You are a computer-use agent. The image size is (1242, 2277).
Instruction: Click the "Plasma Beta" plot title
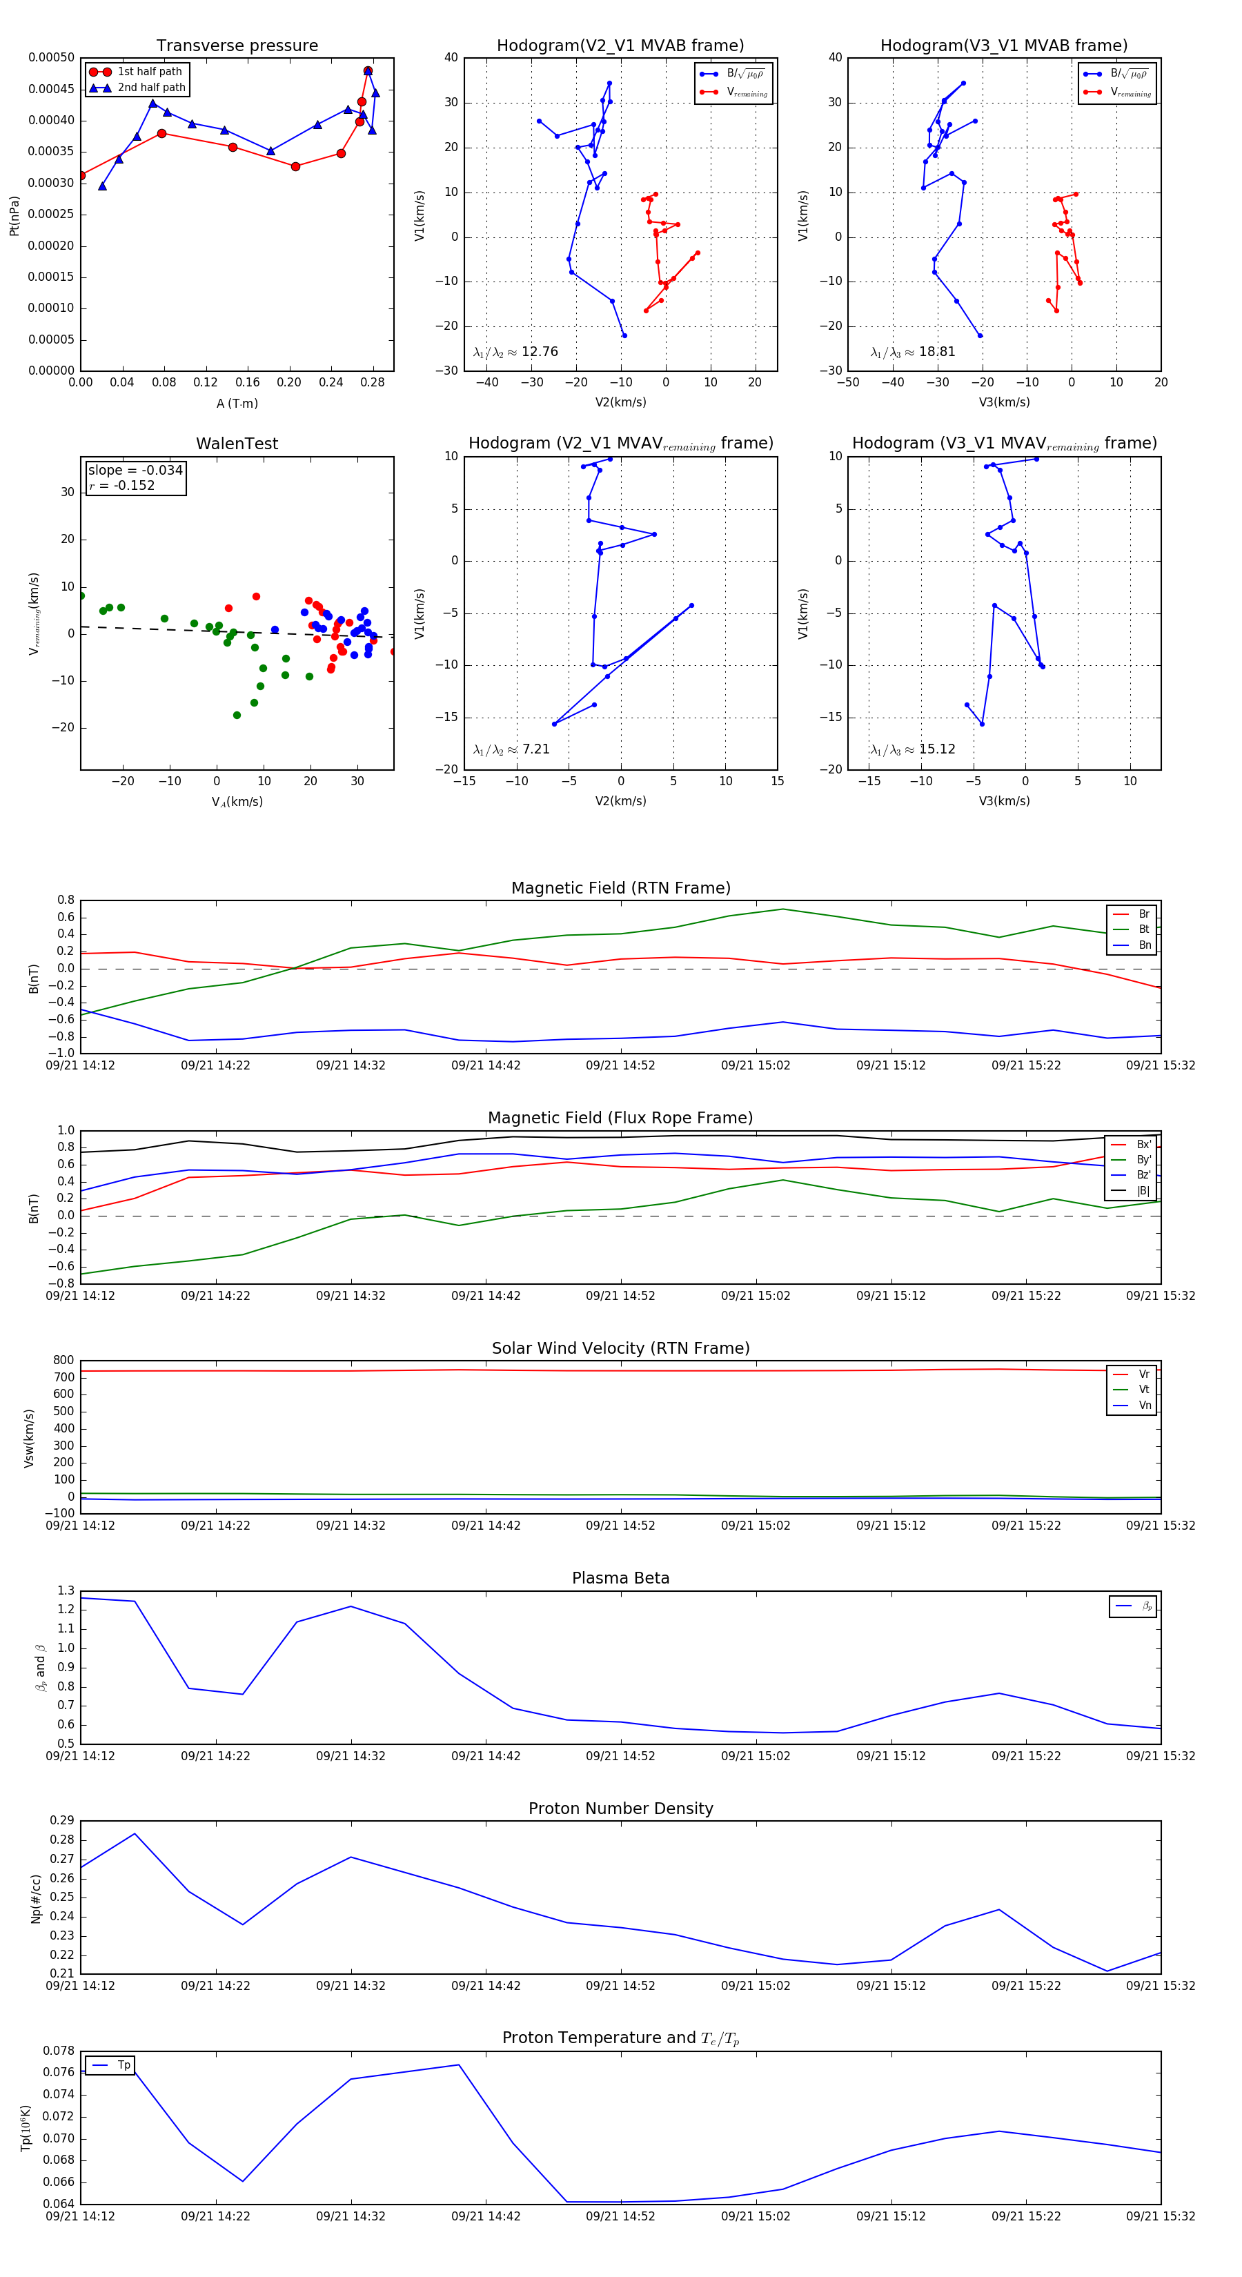coord(620,1578)
